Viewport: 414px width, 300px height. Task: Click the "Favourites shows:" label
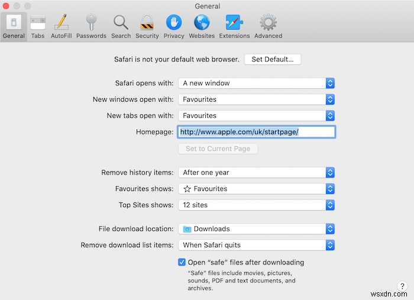(144, 189)
